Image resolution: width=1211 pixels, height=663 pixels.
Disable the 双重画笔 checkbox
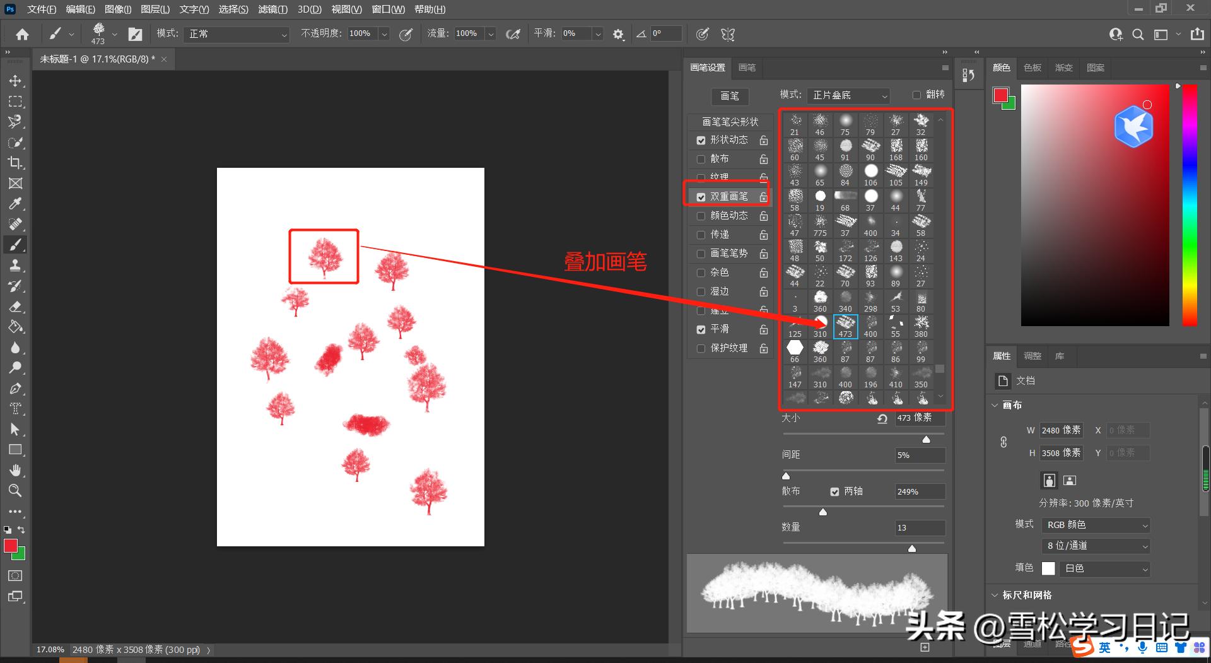coord(701,196)
